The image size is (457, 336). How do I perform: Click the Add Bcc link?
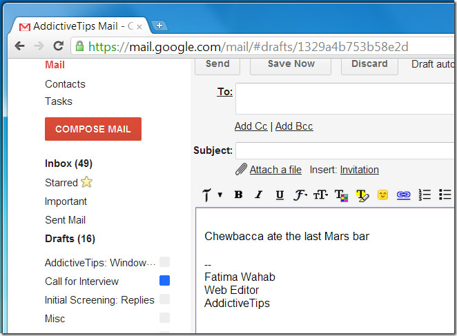(x=294, y=126)
